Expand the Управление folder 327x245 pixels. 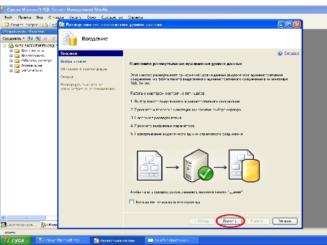(x=11, y=71)
